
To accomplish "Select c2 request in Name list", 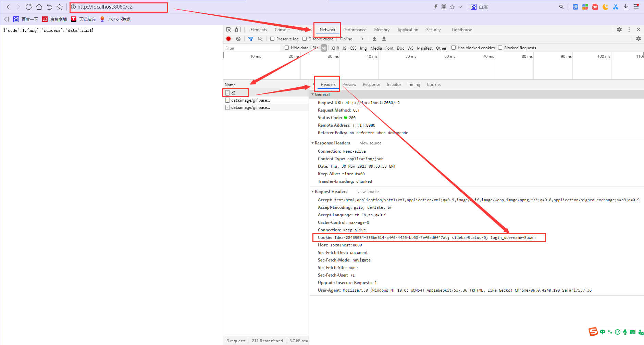I will coord(266,93).
